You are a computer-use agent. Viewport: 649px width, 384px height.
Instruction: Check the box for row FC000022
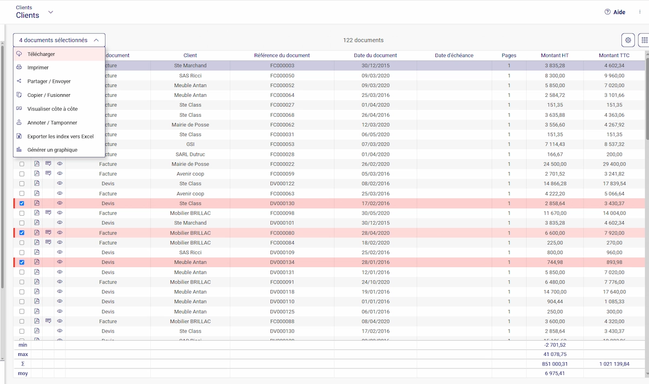22,164
